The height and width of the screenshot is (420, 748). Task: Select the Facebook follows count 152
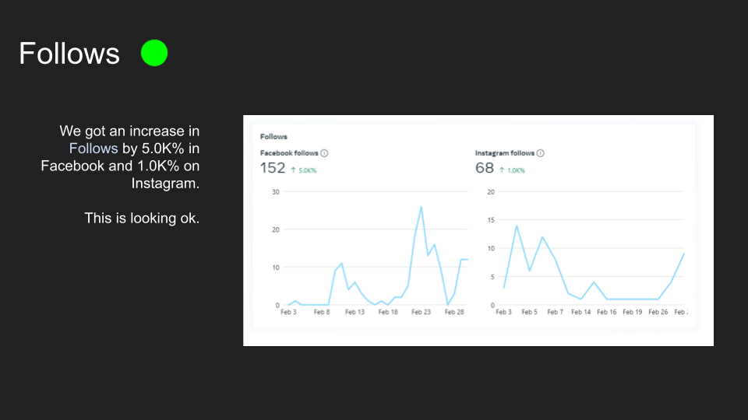[273, 168]
